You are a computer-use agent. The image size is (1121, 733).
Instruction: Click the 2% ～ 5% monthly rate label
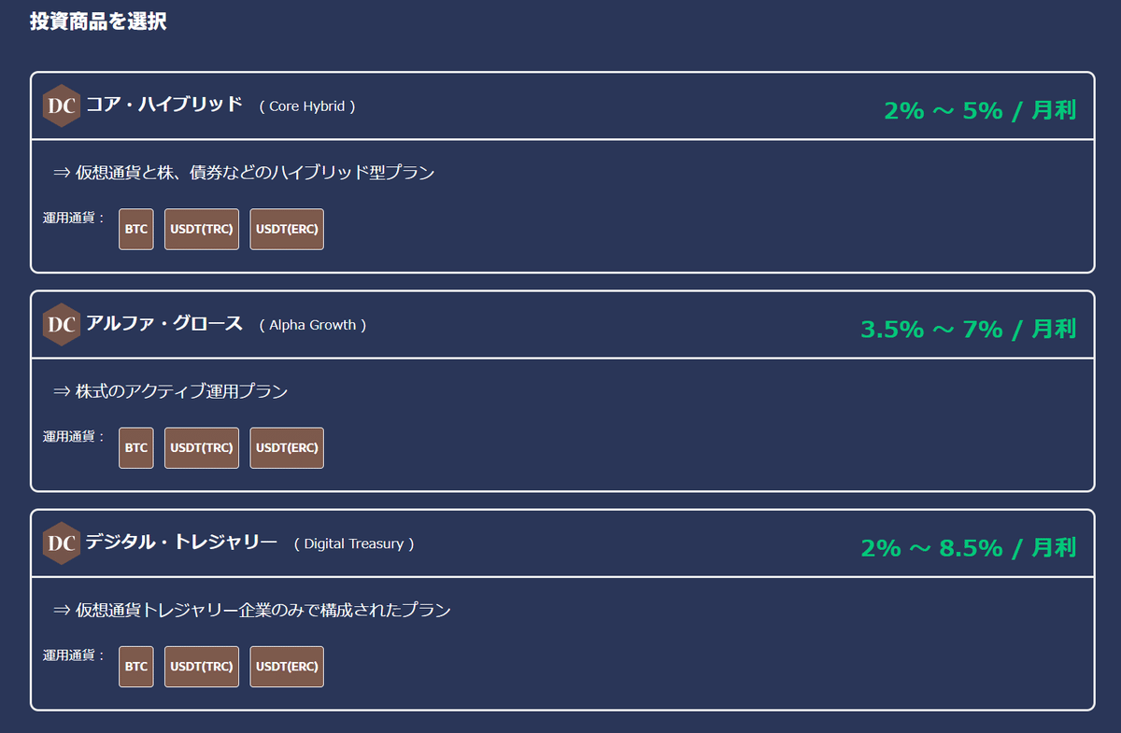pyautogui.click(x=981, y=109)
